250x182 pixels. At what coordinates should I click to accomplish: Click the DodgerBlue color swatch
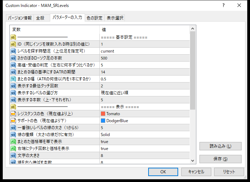coord(103,121)
